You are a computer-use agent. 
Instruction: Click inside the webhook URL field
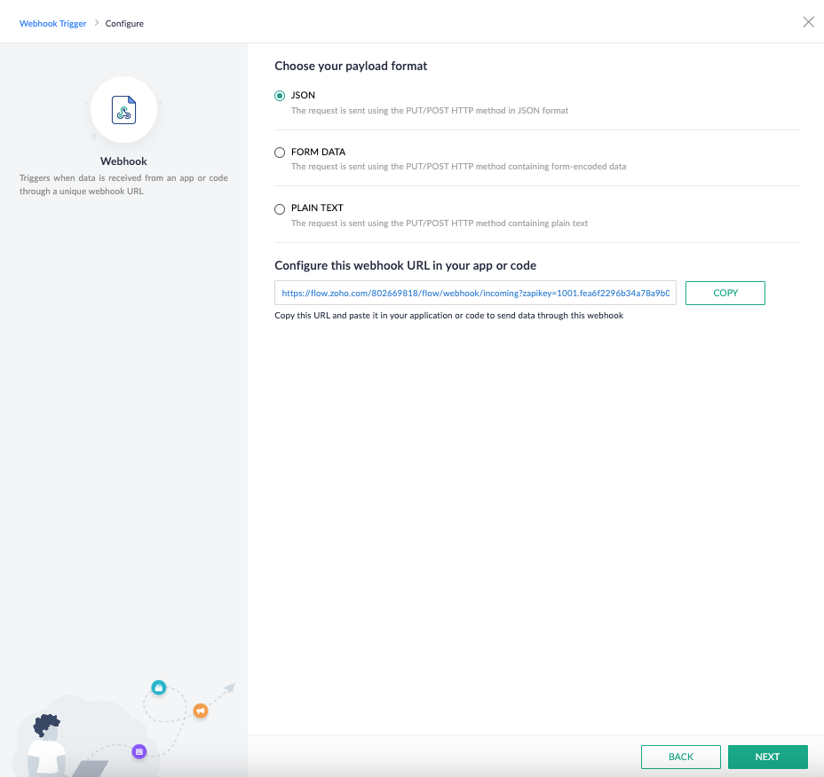click(x=475, y=293)
